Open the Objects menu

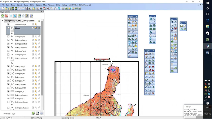click(x=19, y=5)
